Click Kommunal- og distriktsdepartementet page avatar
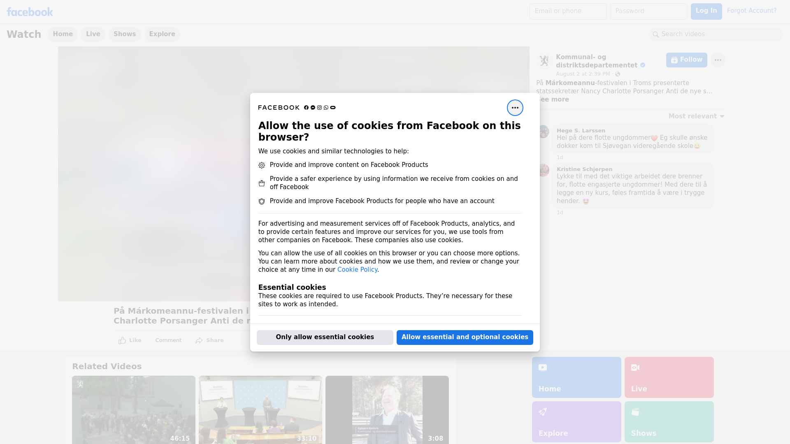This screenshot has width=790, height=444. (x=544, y=61)
